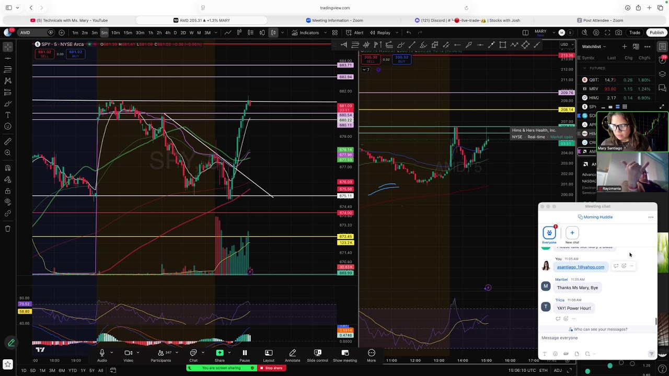Image resolution: width=669 pixels, height=376 pixels.
Task: Expand the Replay options dropdown
Action: pos(397,33)
